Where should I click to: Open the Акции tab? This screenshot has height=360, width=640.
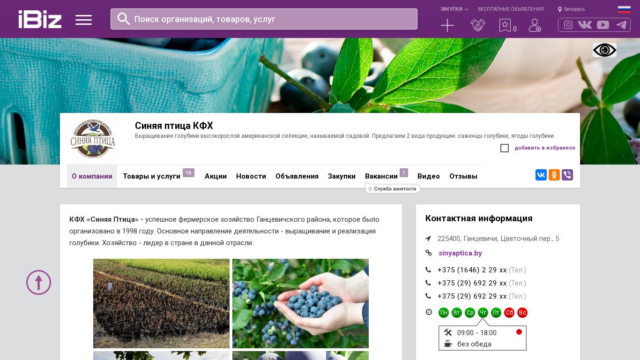click(x=216, y=176)
